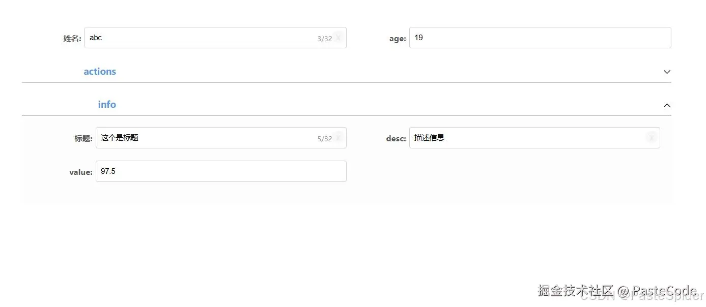The height and width of the screenshot is (307, 706).
Task: Clear the 姓名 field with its X icon
Action: click(x=338, y=38)
